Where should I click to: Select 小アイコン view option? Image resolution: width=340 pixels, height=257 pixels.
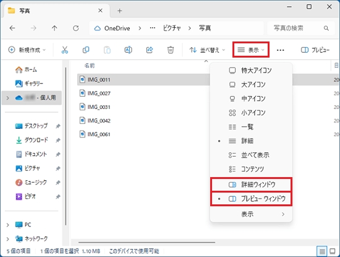[252, 113]
